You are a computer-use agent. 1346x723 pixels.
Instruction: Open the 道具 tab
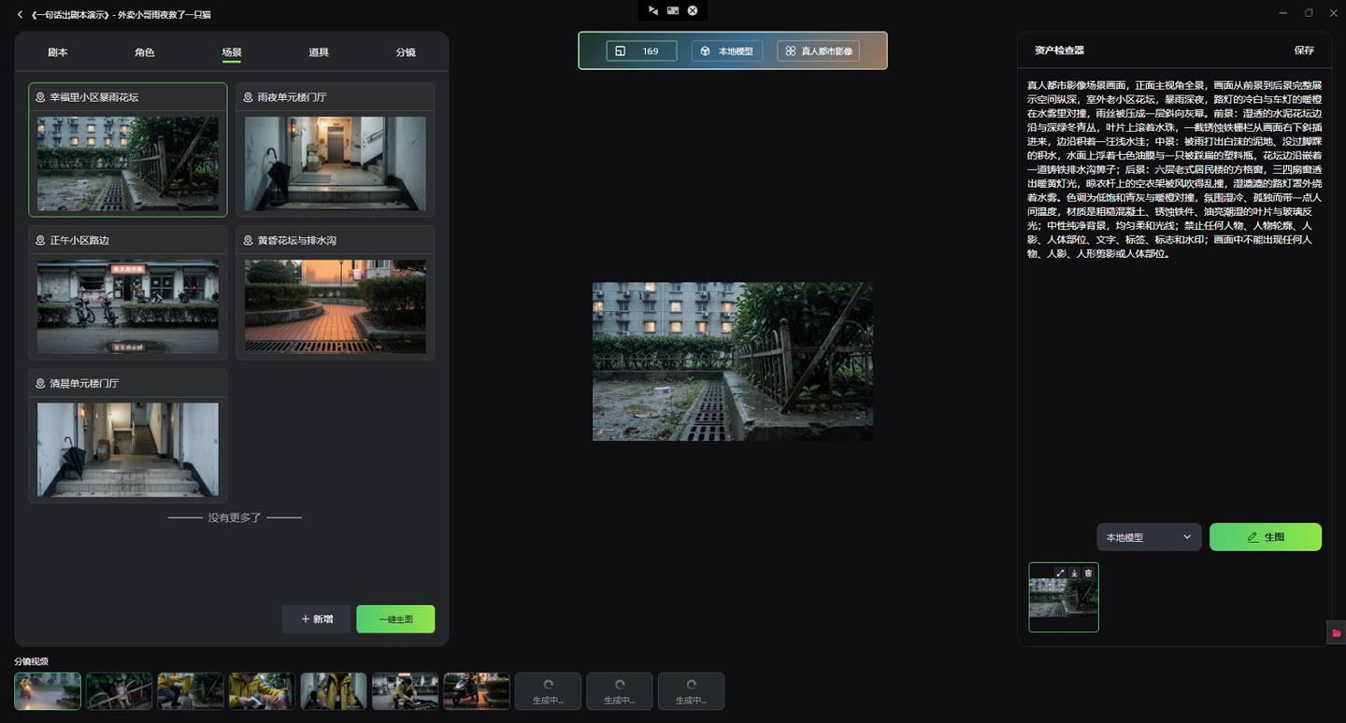point(319,52)
